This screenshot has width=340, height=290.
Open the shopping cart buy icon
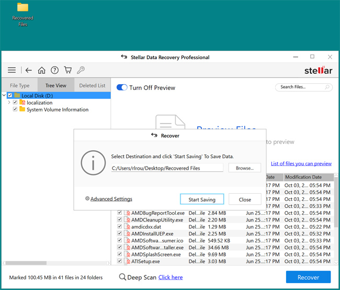(68, 70)
